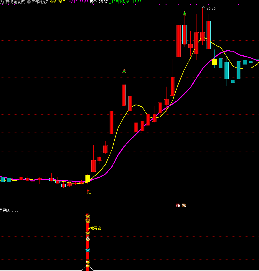Click the orange fruit icon at bar bottom
This screenshot has height=271, width=259.
(88, 265)
